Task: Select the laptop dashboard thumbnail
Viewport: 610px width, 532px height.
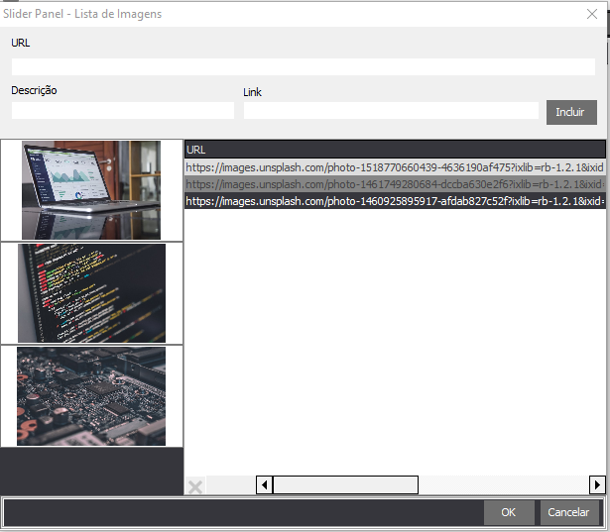Action: point(91,190)
